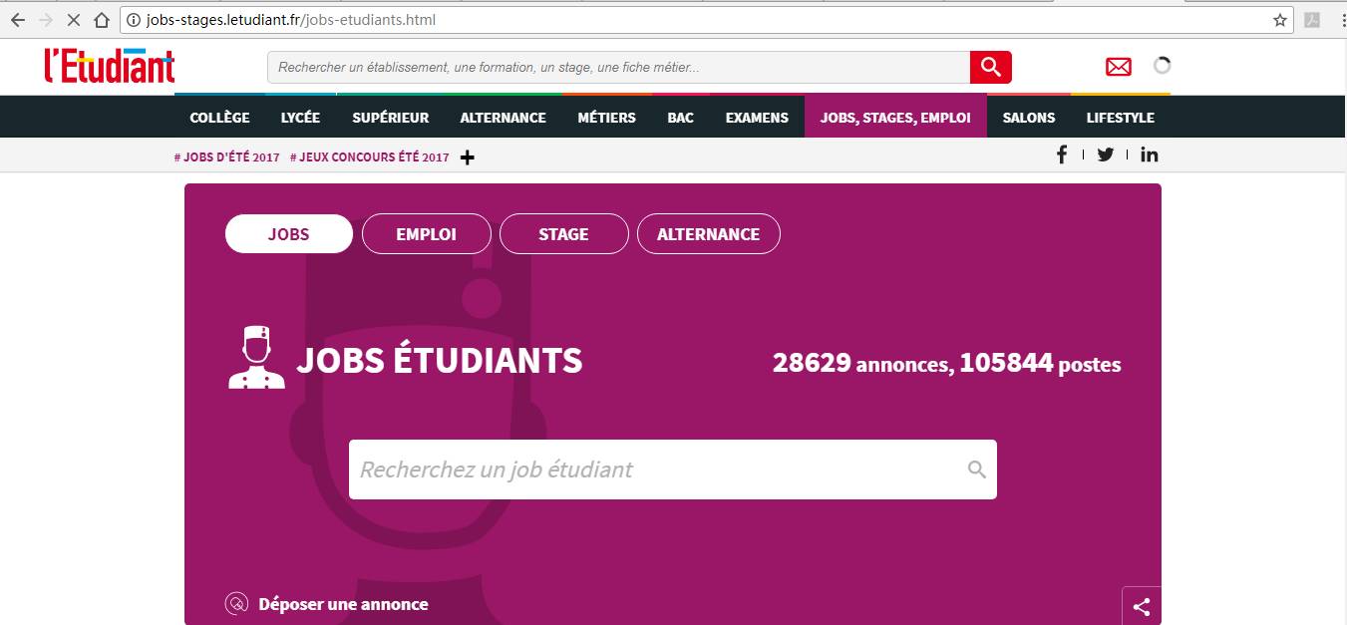
Task: Stop page loading with X button
Action: pos(73,20)
